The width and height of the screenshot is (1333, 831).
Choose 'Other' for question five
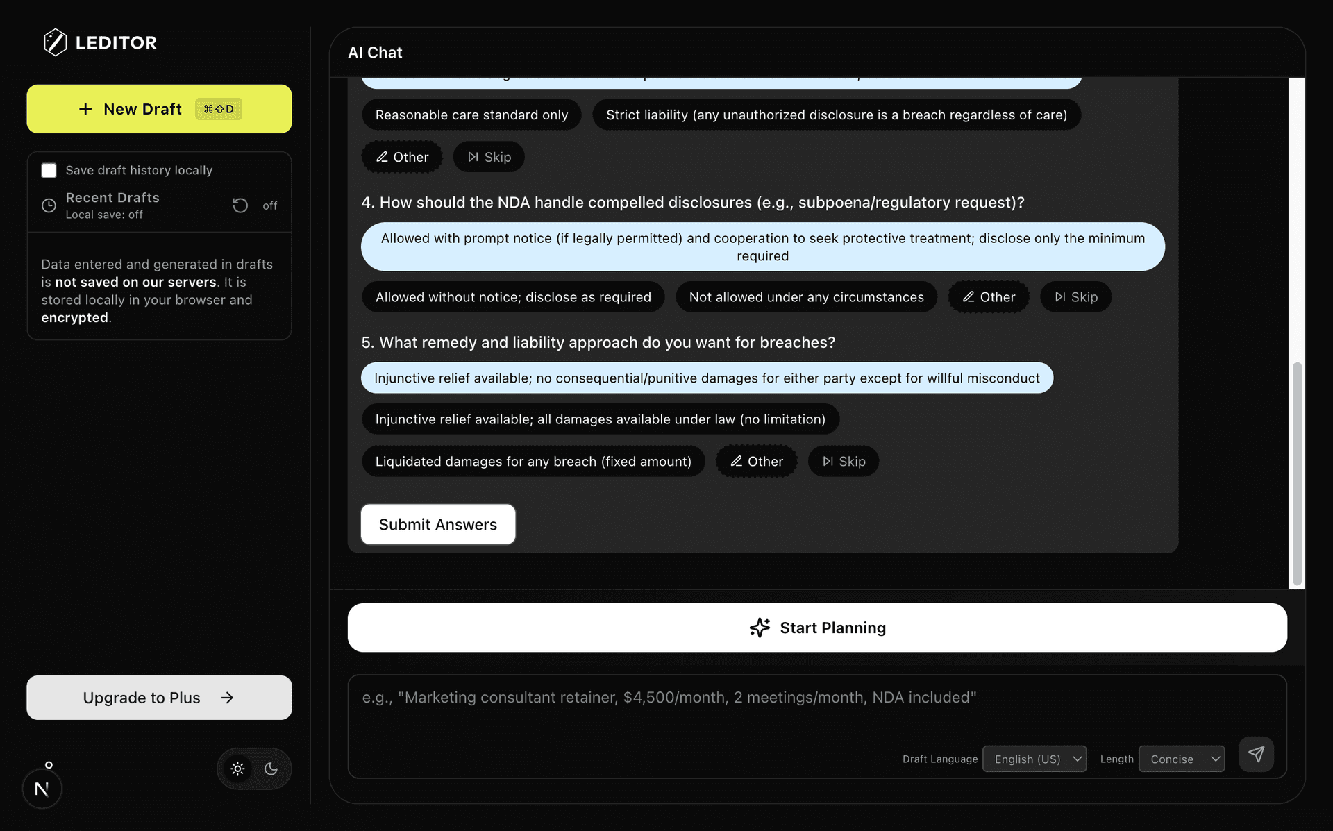[x=757, y=461]
